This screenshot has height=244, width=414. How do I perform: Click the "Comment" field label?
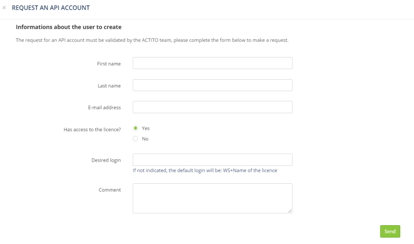[x=109, y=190]
